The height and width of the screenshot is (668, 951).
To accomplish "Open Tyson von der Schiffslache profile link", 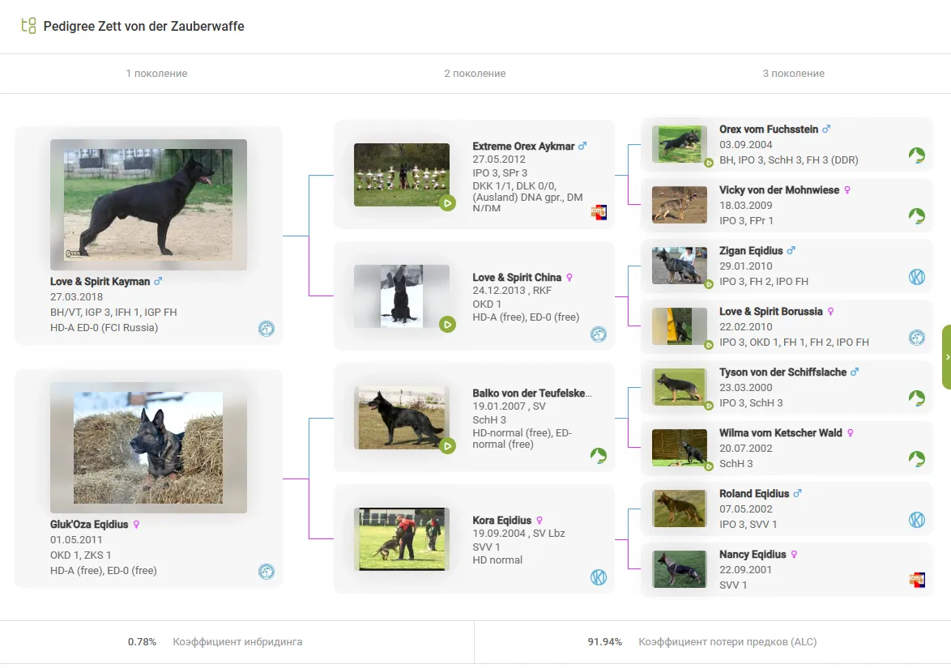I will 783,372.
